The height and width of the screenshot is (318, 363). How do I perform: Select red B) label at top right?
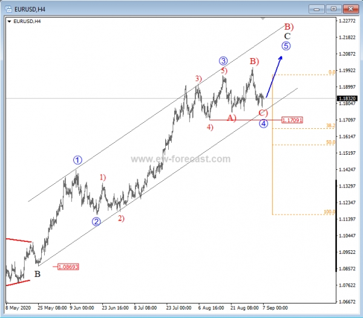[289, 27]
